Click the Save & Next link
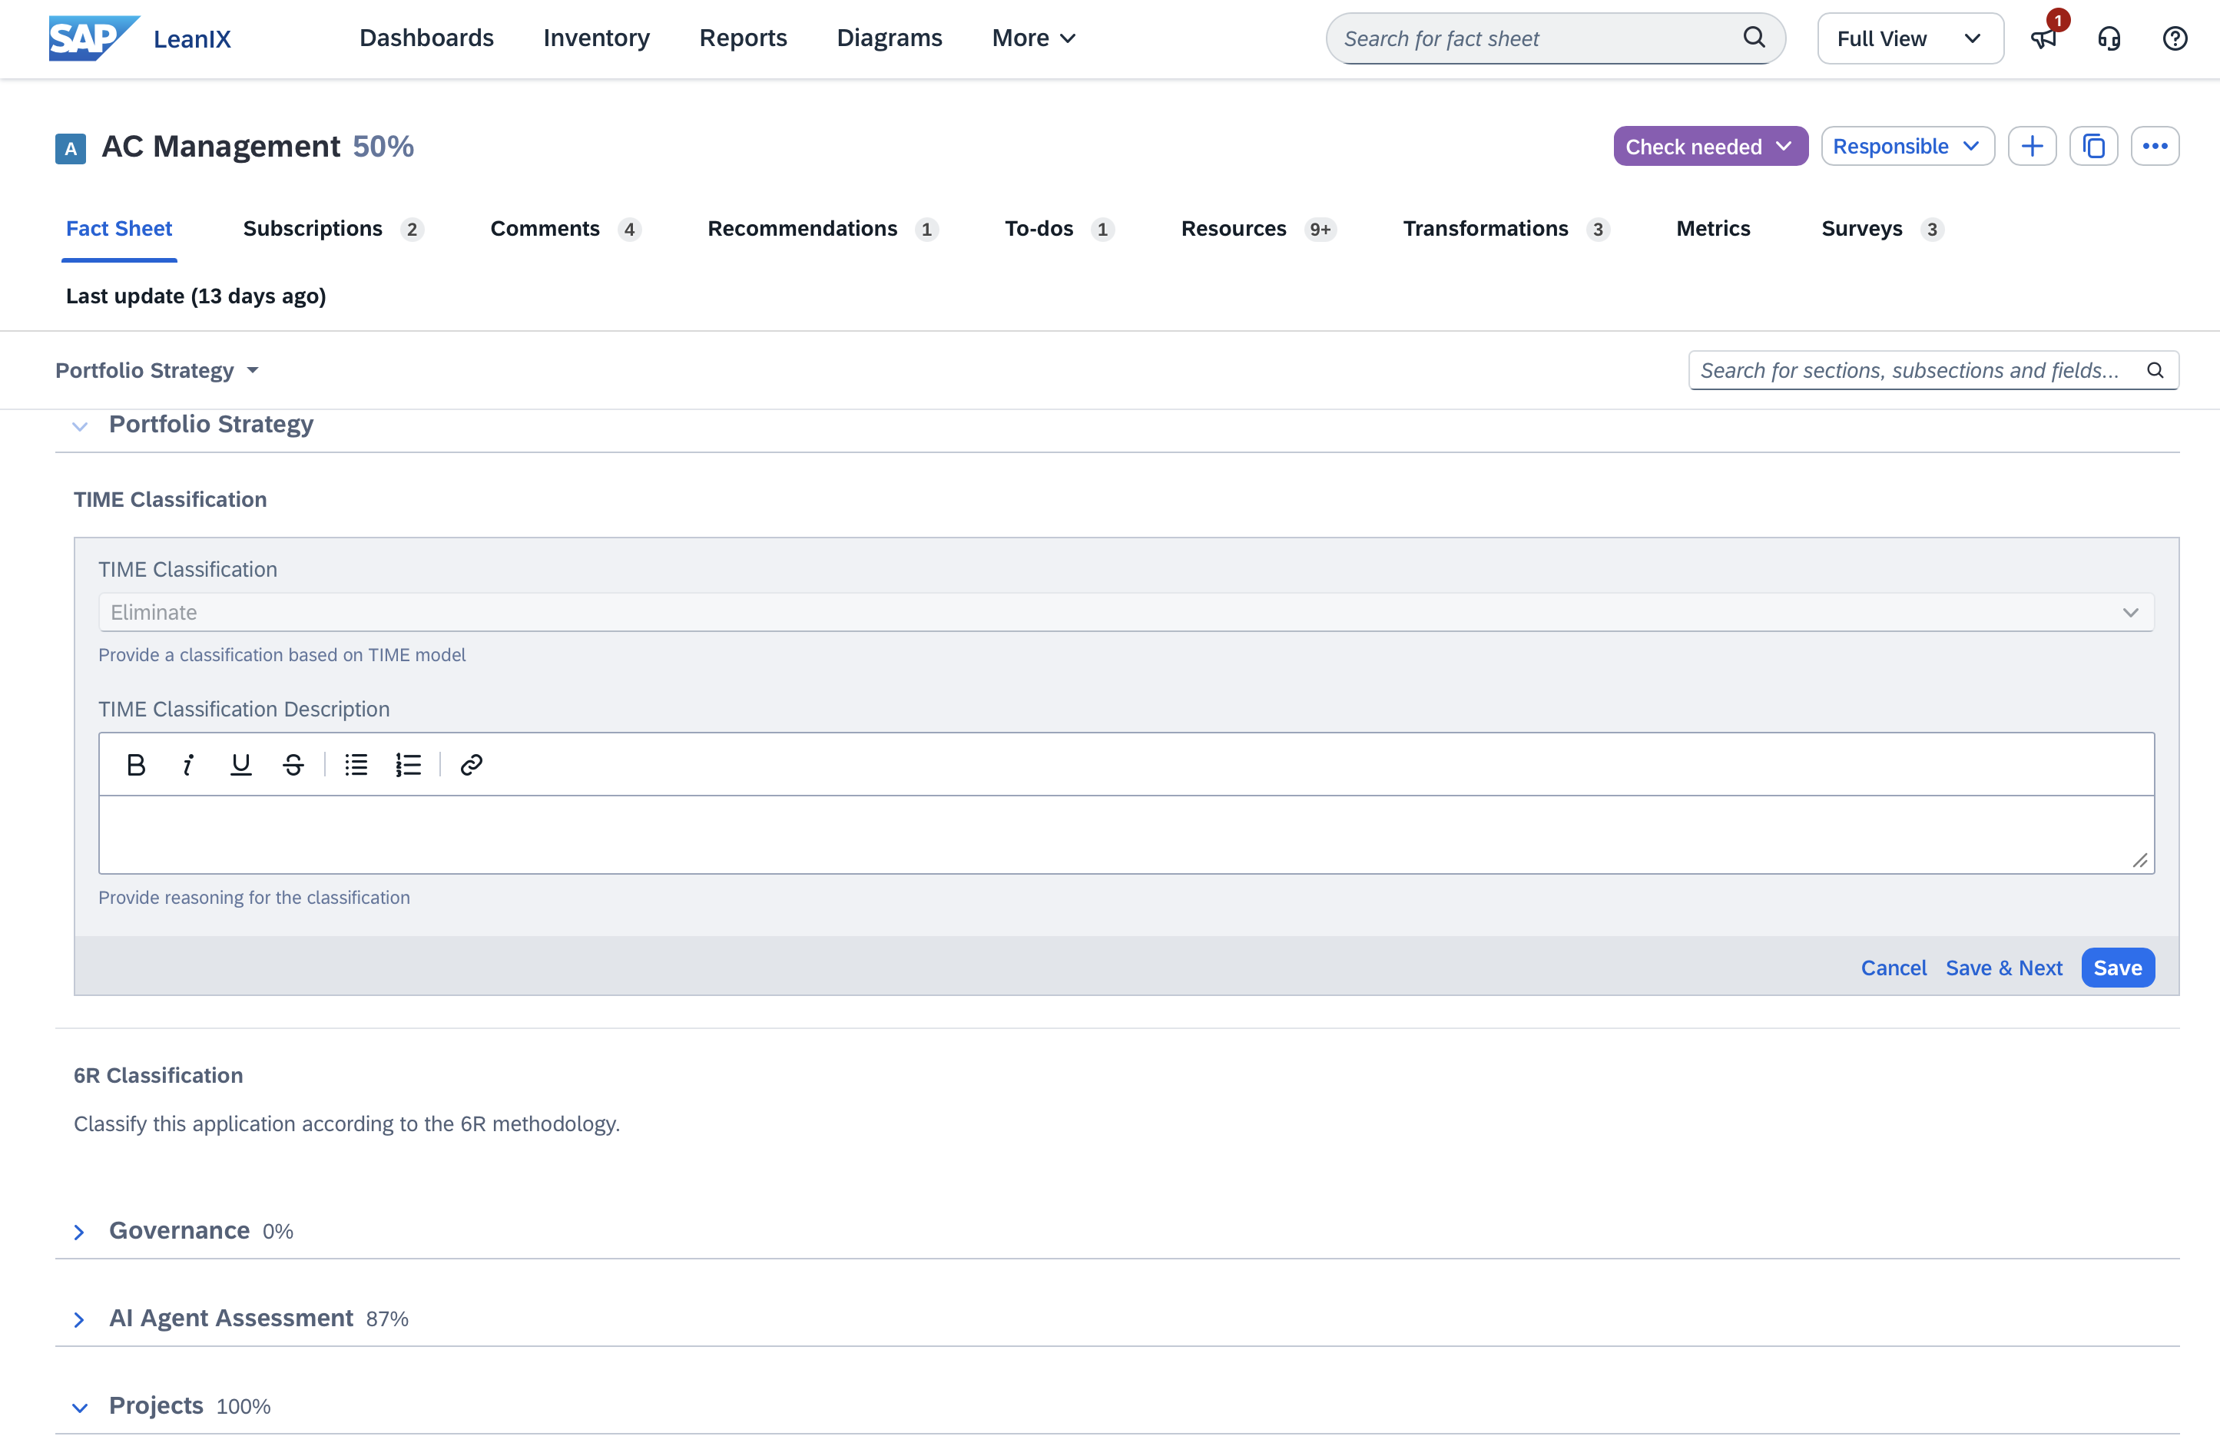The image size is (2220, 1456). click(2003, 968)
